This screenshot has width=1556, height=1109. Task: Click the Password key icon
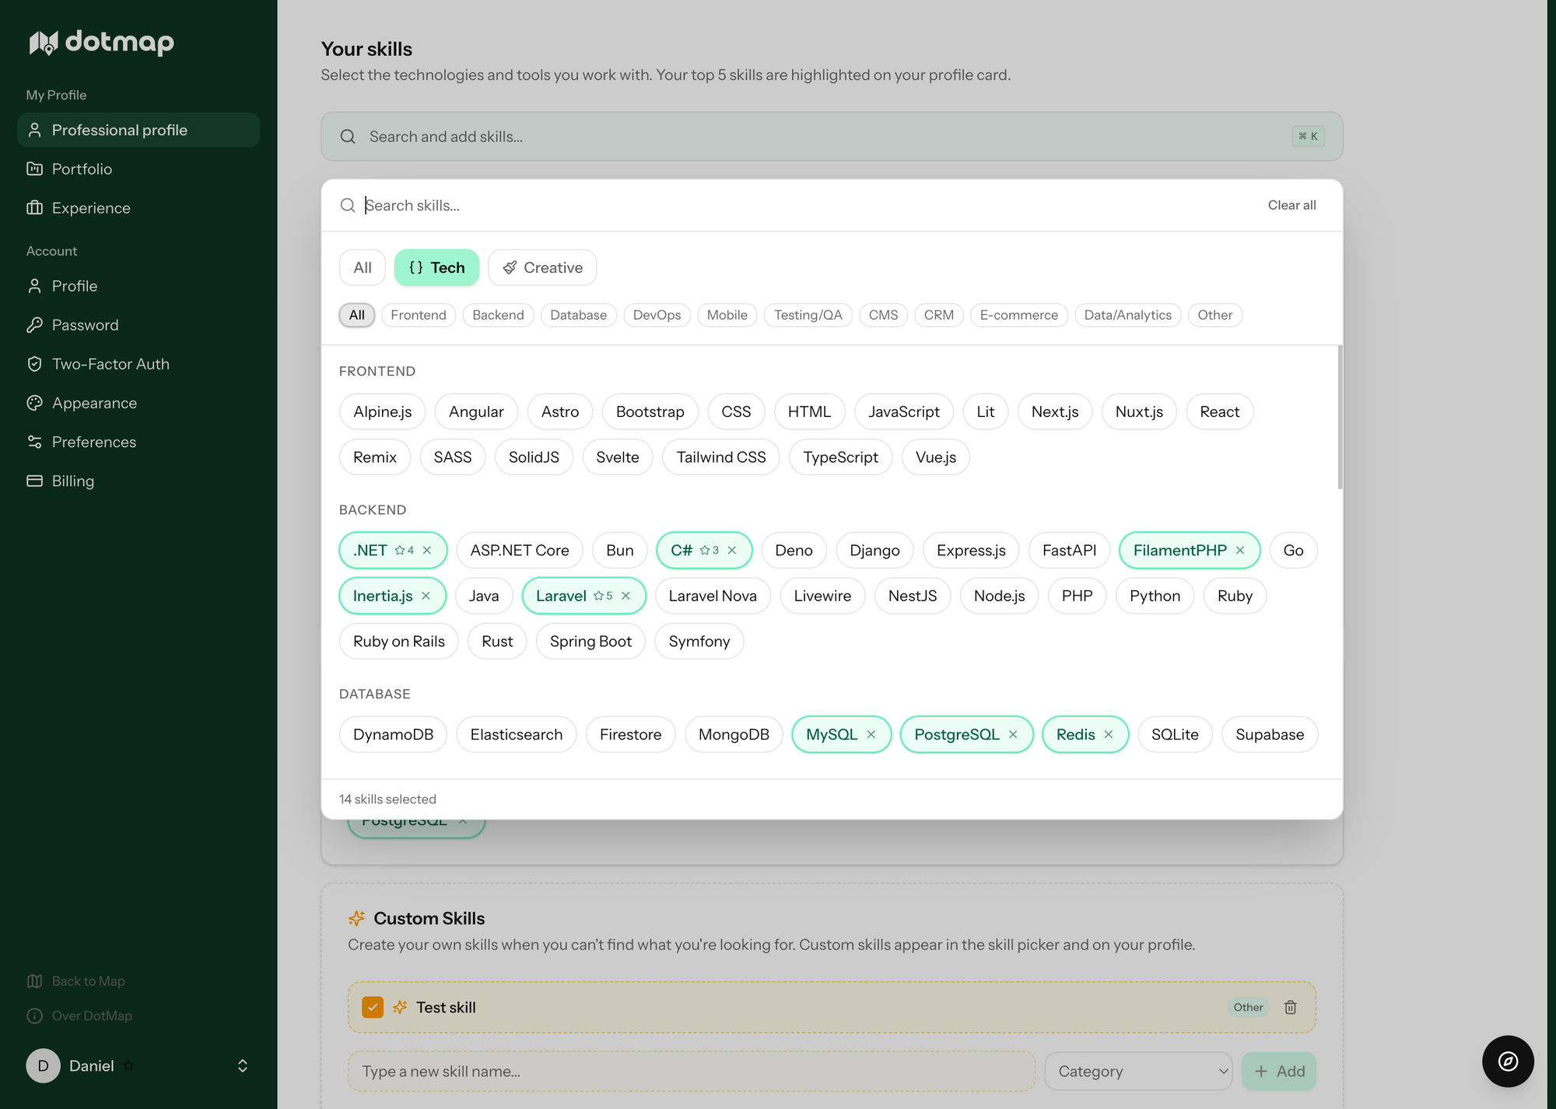tap(34, 325)
